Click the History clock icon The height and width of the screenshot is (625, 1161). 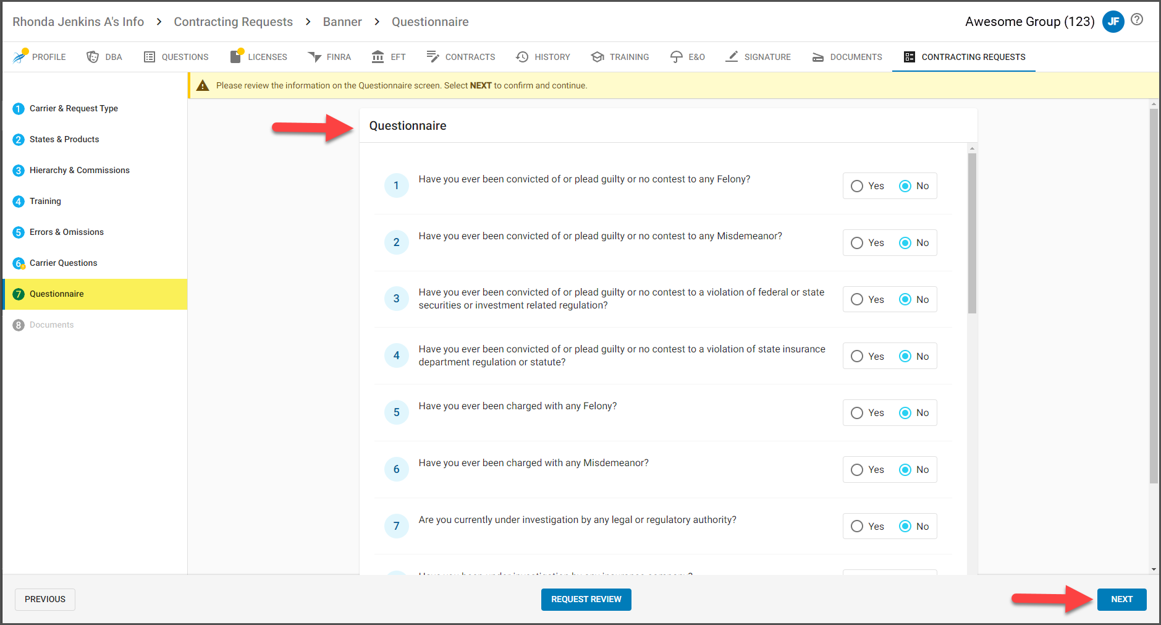pos(522,57)
